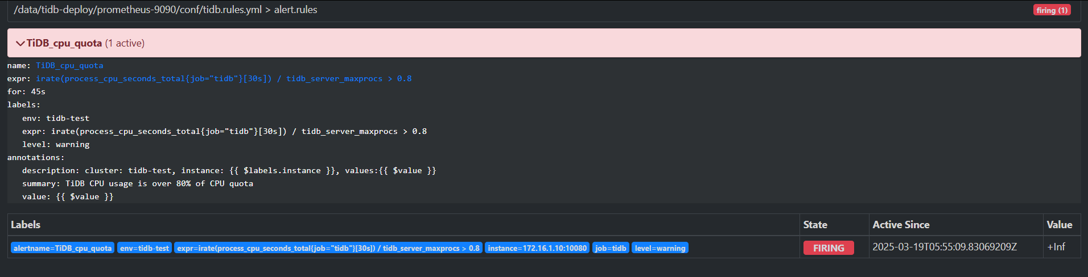Select the expr=irate label badge in table
Image resolution: width=1088 pixels, height=277 pixels.
point(328,248)
